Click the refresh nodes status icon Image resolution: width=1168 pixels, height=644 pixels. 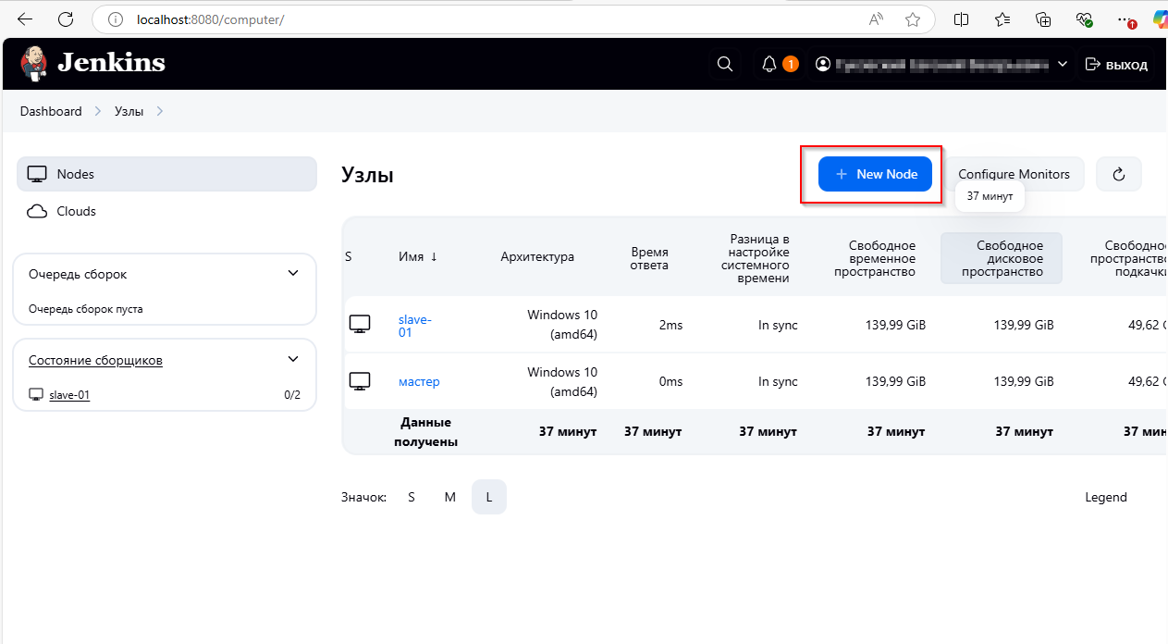[1119, 174]
